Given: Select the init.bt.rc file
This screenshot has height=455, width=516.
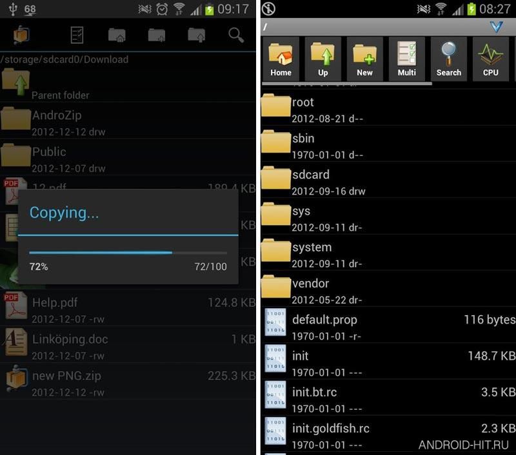Looking at the screenshot, I should [x=388, y=398].
